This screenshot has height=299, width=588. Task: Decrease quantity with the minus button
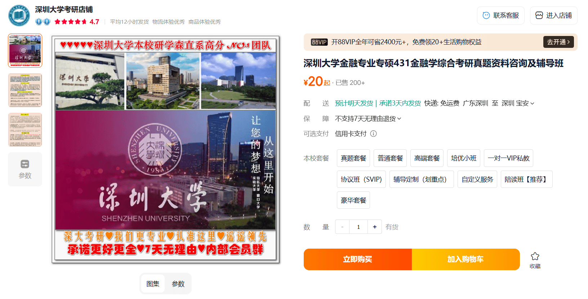coord(342,227)
